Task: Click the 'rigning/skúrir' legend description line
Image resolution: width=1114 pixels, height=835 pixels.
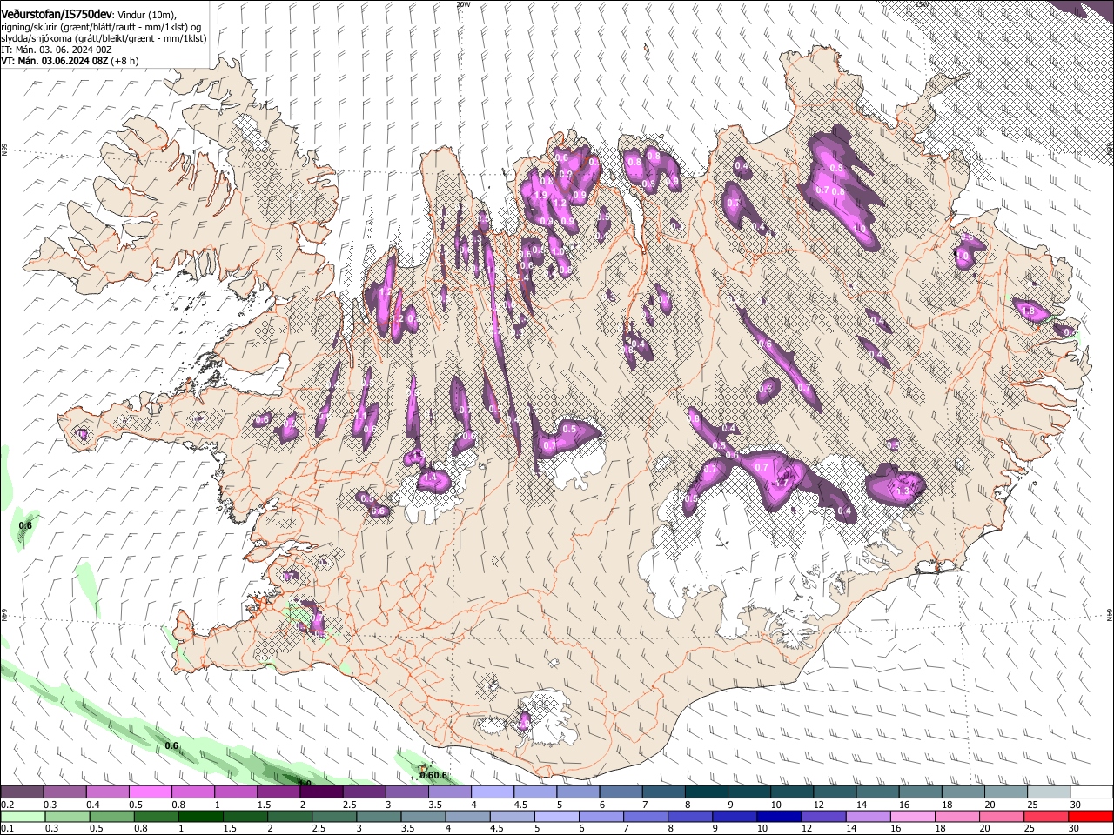Action: [101, 27]
